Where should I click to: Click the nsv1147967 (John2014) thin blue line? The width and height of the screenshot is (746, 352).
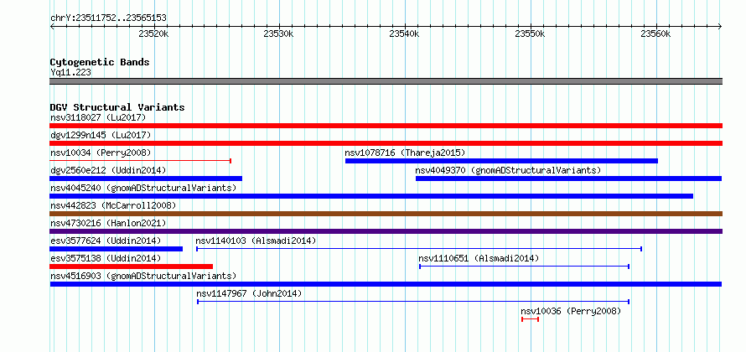tap(413, 302)
